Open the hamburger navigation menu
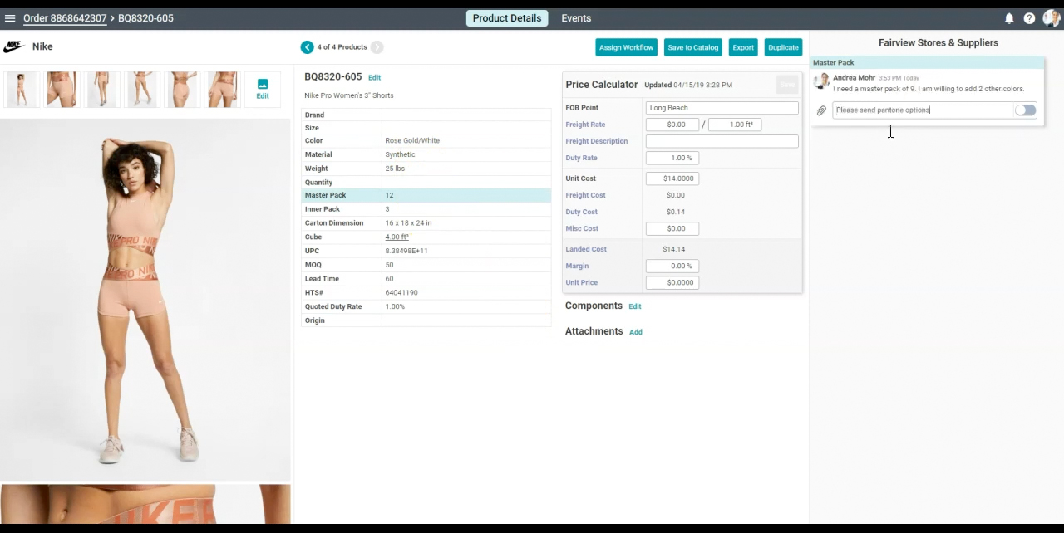 click(10, 18)
